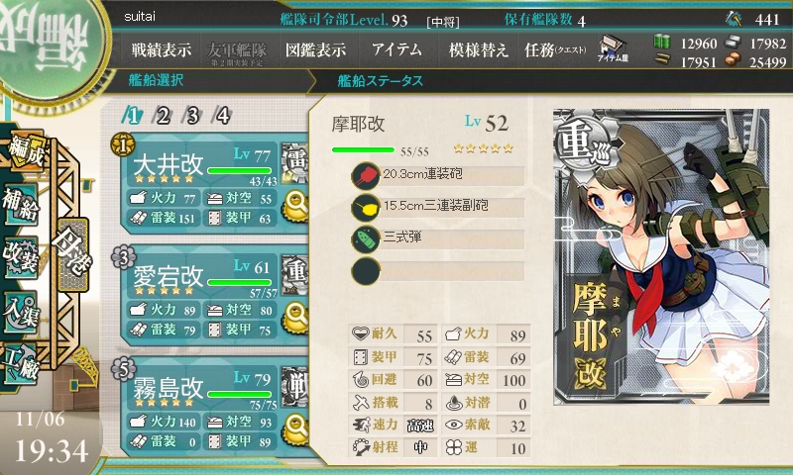Switch to fleet tab 2
Viewport: 793px width, 475px height.
[x=163, y=116]
